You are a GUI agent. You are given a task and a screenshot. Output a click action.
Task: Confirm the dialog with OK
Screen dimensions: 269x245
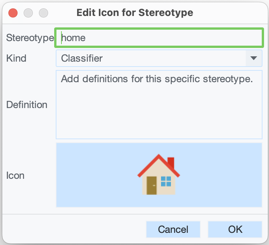point(235,229)
